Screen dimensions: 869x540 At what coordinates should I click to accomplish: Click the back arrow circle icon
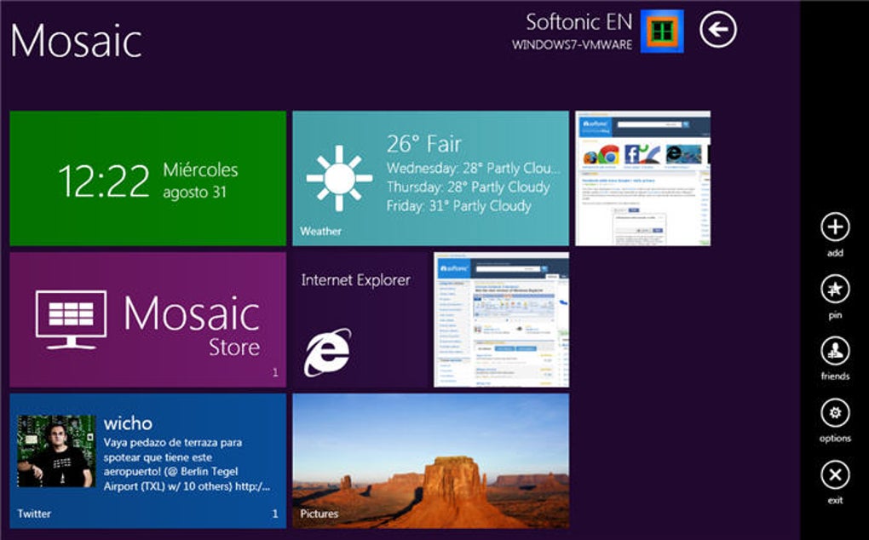point(717,31)
